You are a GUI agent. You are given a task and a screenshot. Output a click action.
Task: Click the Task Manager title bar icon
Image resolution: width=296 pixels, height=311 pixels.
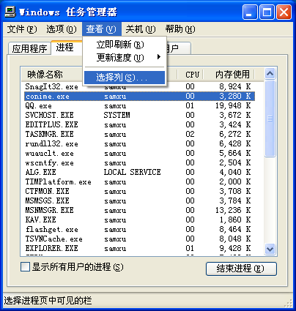pyautogui.click(x=10, y=12)
